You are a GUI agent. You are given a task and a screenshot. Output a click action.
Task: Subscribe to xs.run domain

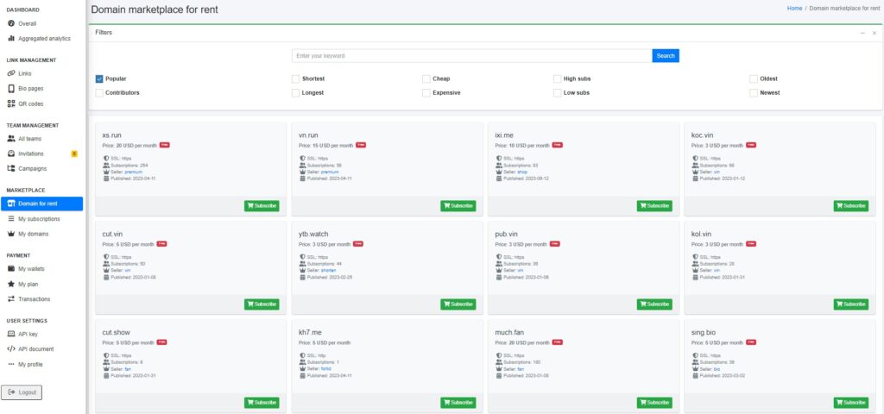262,206
